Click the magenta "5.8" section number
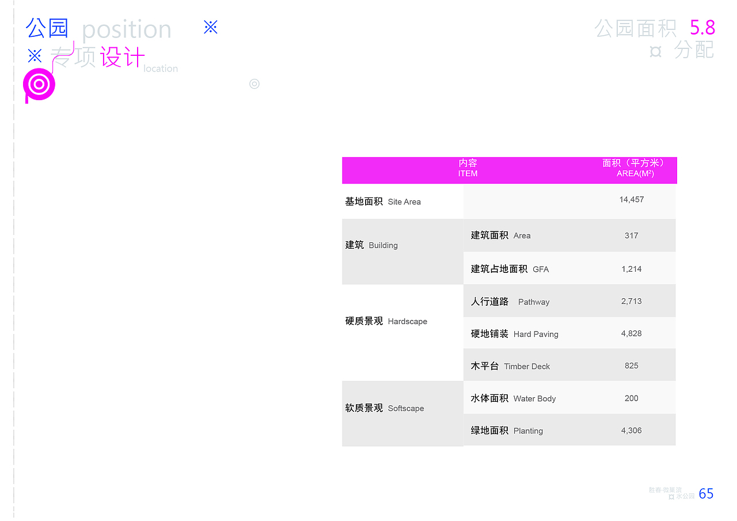Image resolution: width=737 pixels, height=521 pixels. pyautogui.click(x=702, y=28)
